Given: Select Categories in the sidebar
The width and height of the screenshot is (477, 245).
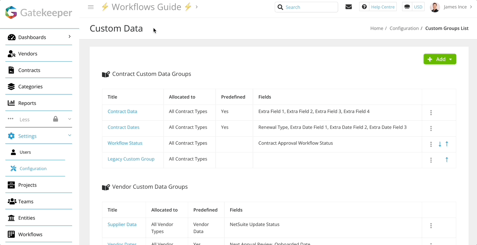Looking at the screenshot, I should pos(30,86).
